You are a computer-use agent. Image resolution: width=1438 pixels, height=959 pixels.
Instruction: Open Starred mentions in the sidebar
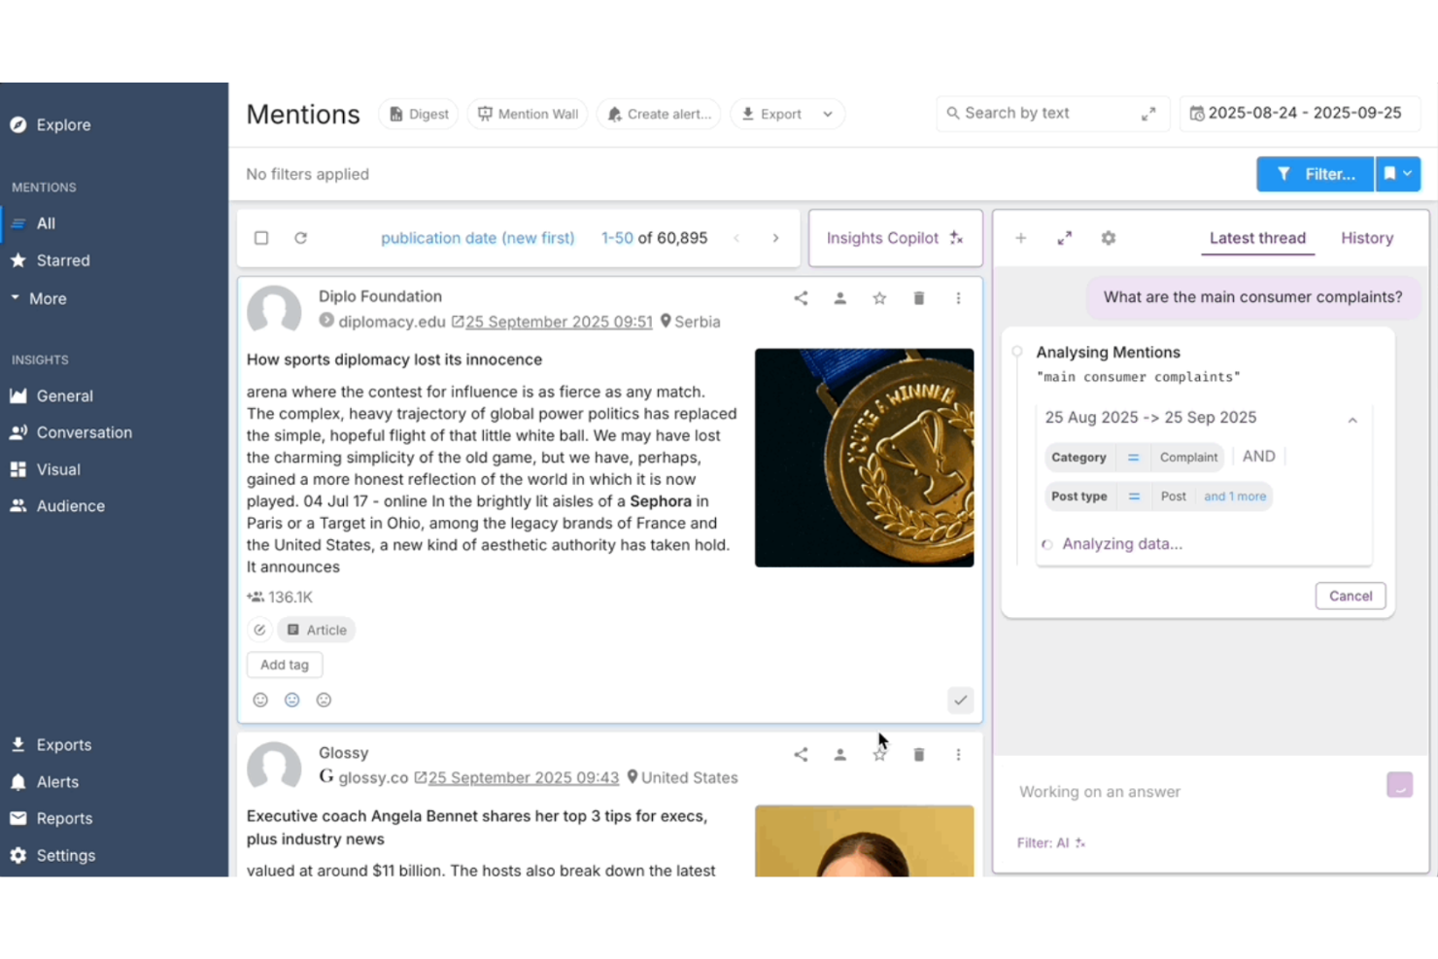tap(62, 260)
